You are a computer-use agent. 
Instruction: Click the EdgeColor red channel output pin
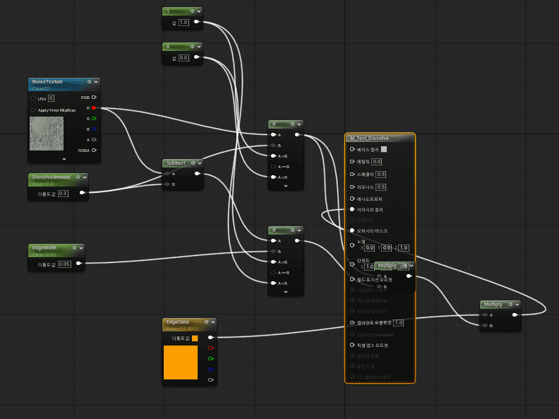click(x=211, y=348)
